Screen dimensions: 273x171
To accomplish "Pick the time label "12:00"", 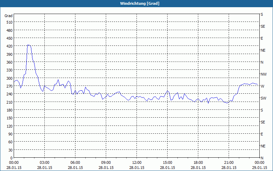I will point(137,163).
